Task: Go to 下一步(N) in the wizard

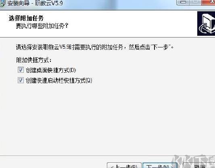Action: tap(160, 165)
